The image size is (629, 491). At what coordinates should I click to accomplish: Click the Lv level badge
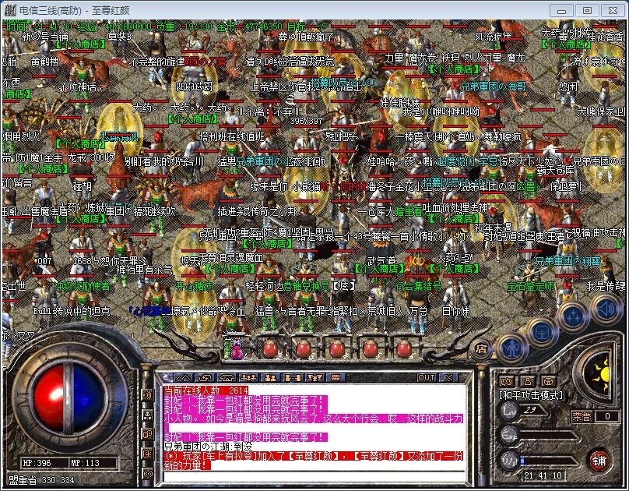click(510, 411)
